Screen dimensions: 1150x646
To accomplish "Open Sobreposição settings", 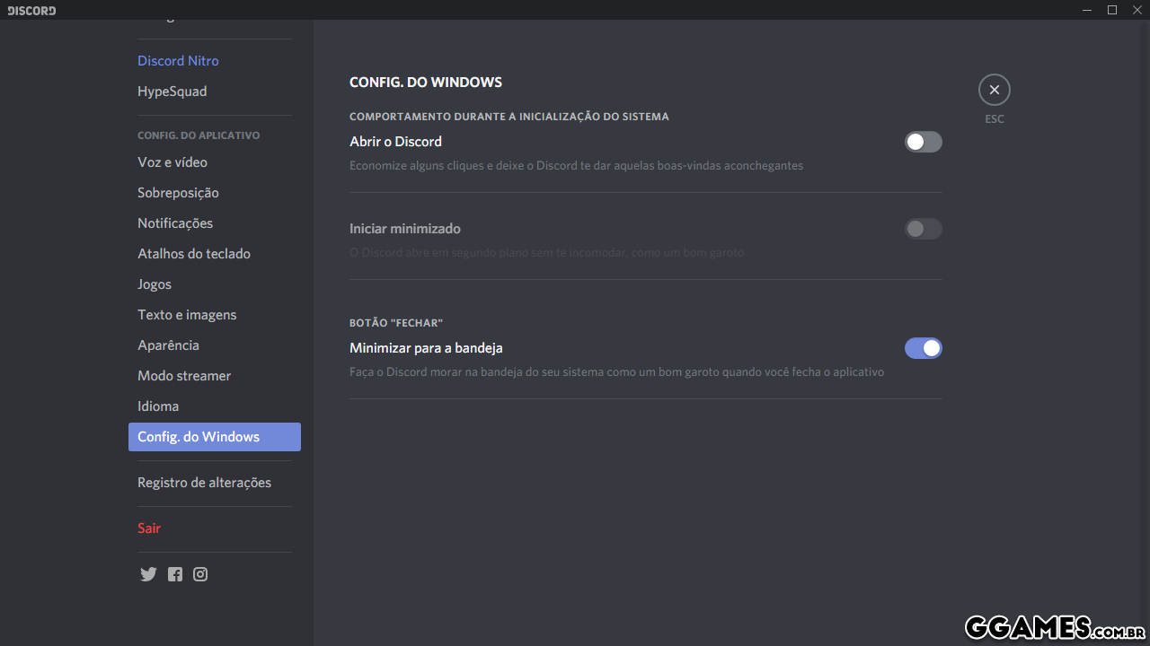I will (x=178, y=193).
